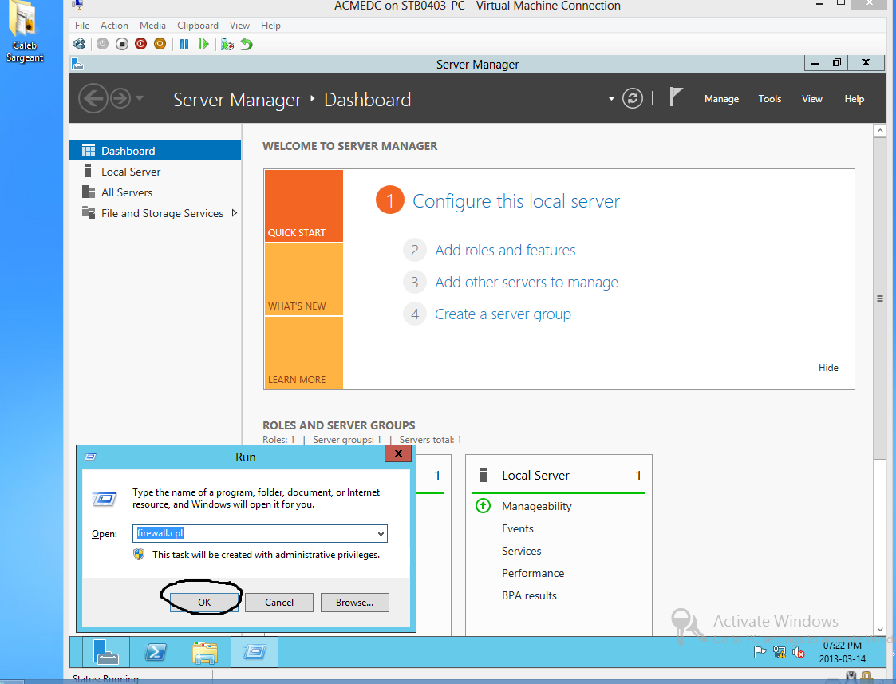Image resolution: width=896 pixels, height=684 pixels.
Task: Click the green Manageability status icon
Action: pos(483,506)
